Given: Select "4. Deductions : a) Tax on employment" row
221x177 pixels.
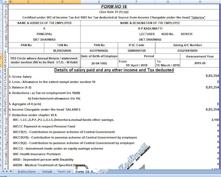Looking at the screenshot, I should tap(45, 93).
